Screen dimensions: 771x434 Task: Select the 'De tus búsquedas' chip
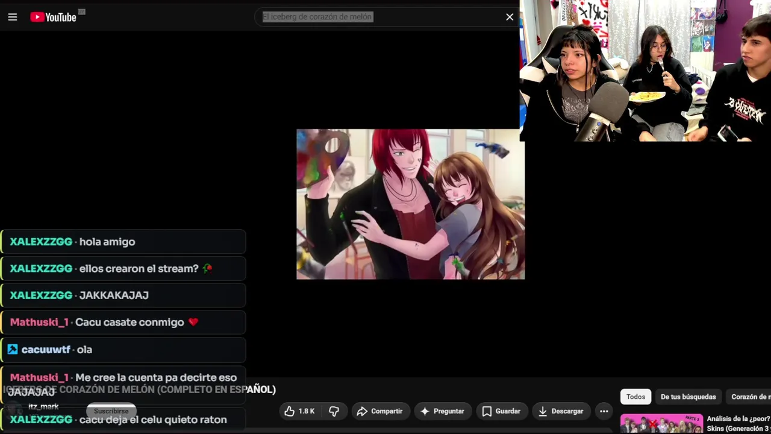pyautogui.click(x=688, y=397)
